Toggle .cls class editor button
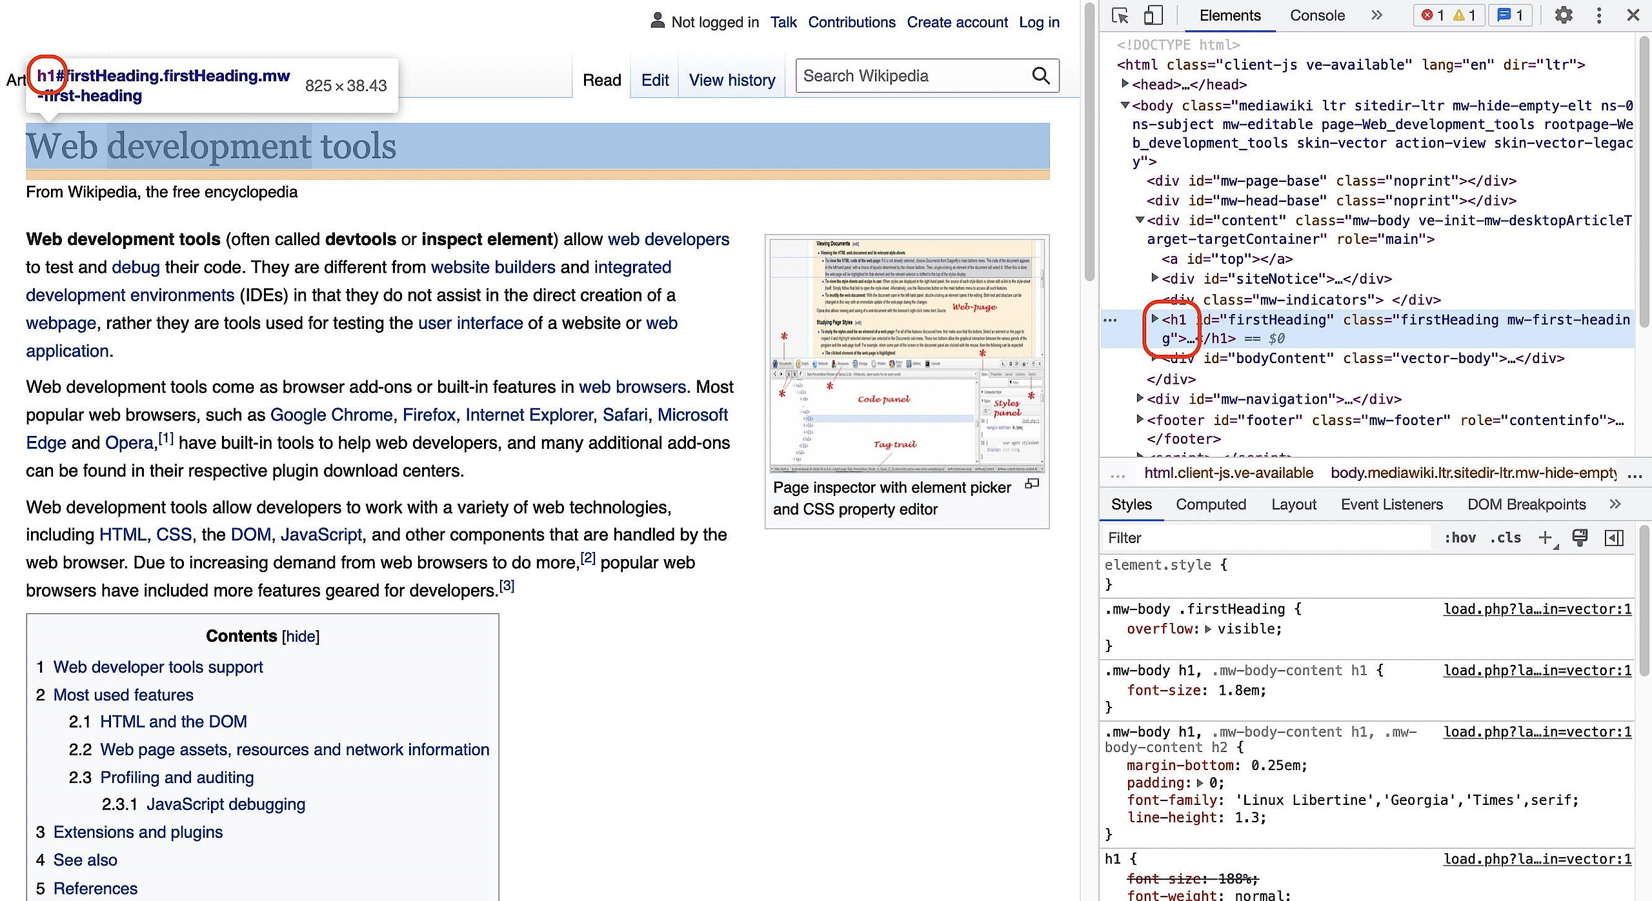The width and height of the screenshot is (1652, 901). tap(1505, 537)
